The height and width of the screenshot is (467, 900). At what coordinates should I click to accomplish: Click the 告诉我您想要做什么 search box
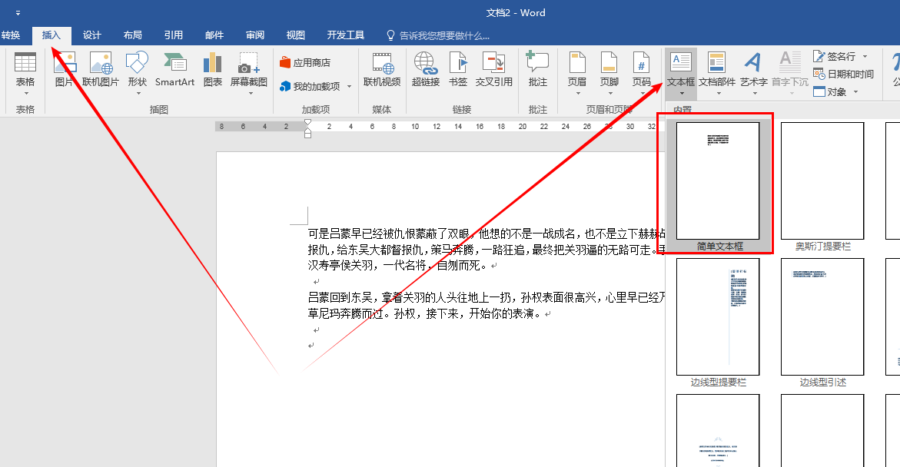[439, 35]
